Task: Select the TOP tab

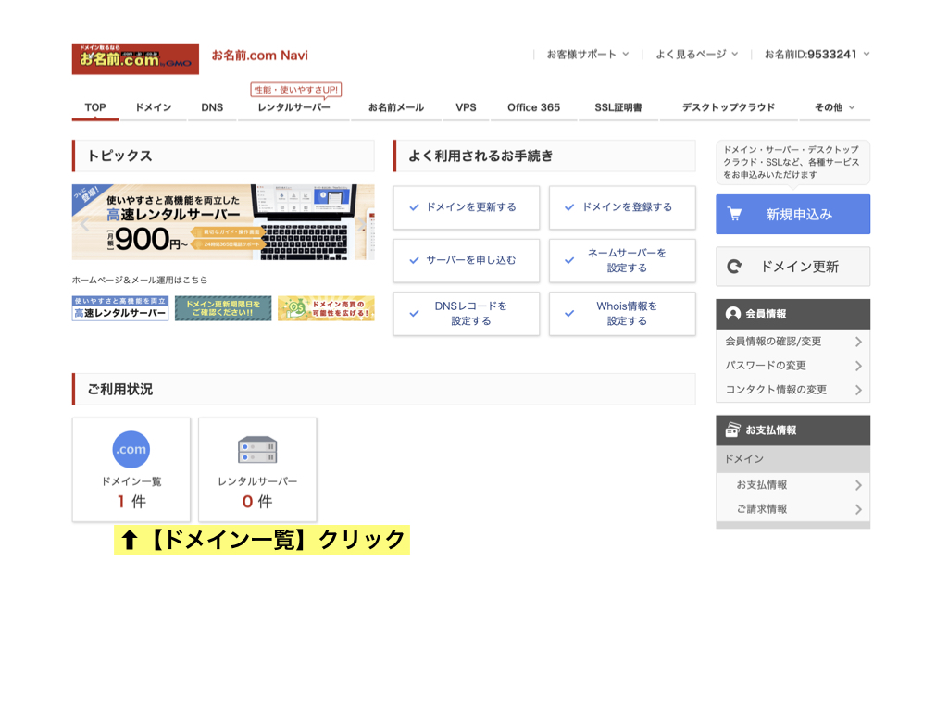Action: pos(95,107)
